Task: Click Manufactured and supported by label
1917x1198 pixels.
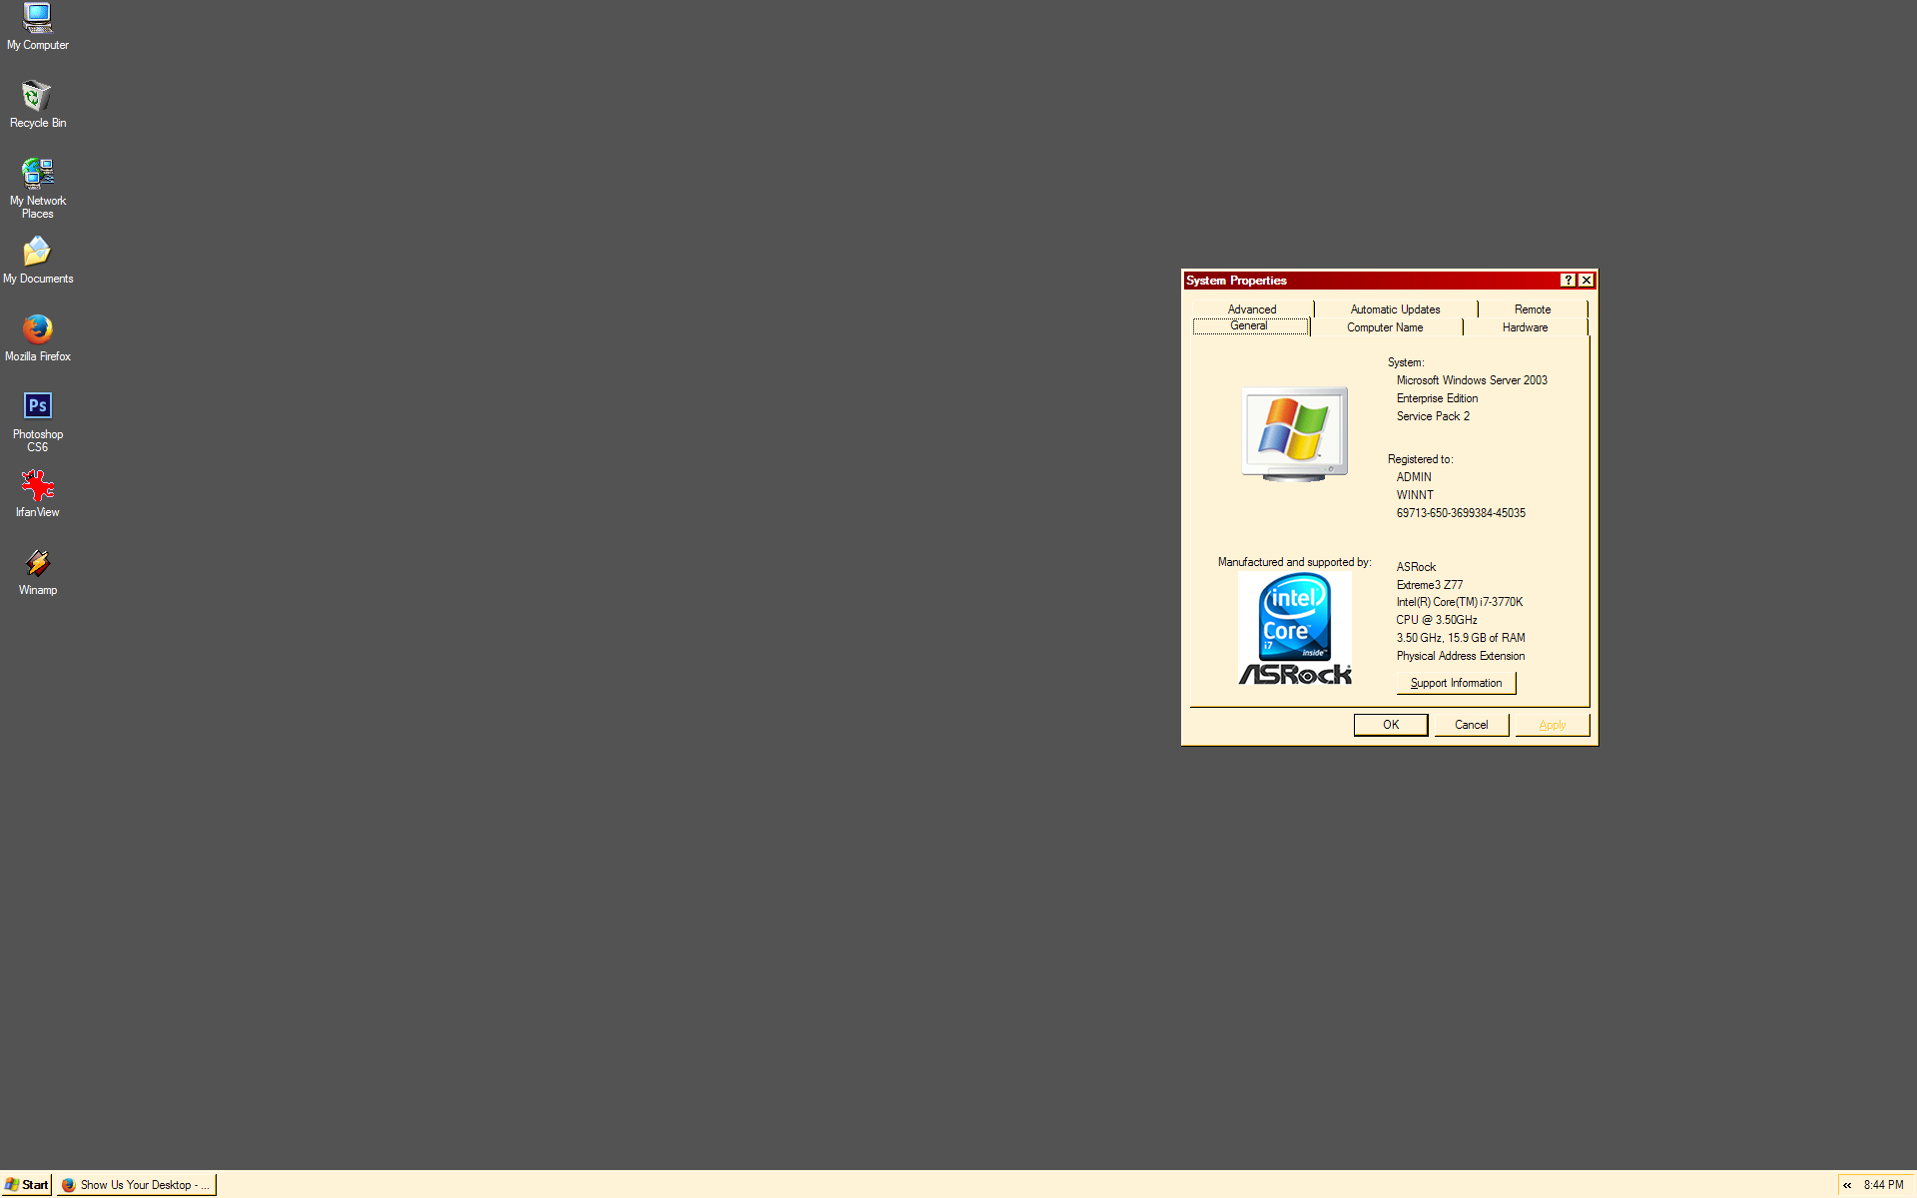Action: 1294,562
